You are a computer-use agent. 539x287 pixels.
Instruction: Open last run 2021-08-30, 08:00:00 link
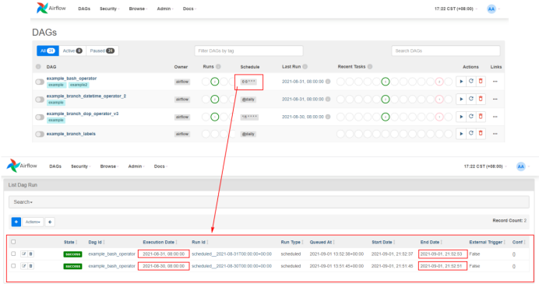point(303,117)
